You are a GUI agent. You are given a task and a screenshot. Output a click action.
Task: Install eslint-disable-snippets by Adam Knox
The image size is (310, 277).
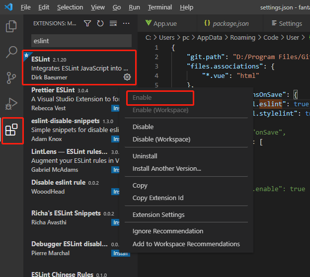[115, 139]
